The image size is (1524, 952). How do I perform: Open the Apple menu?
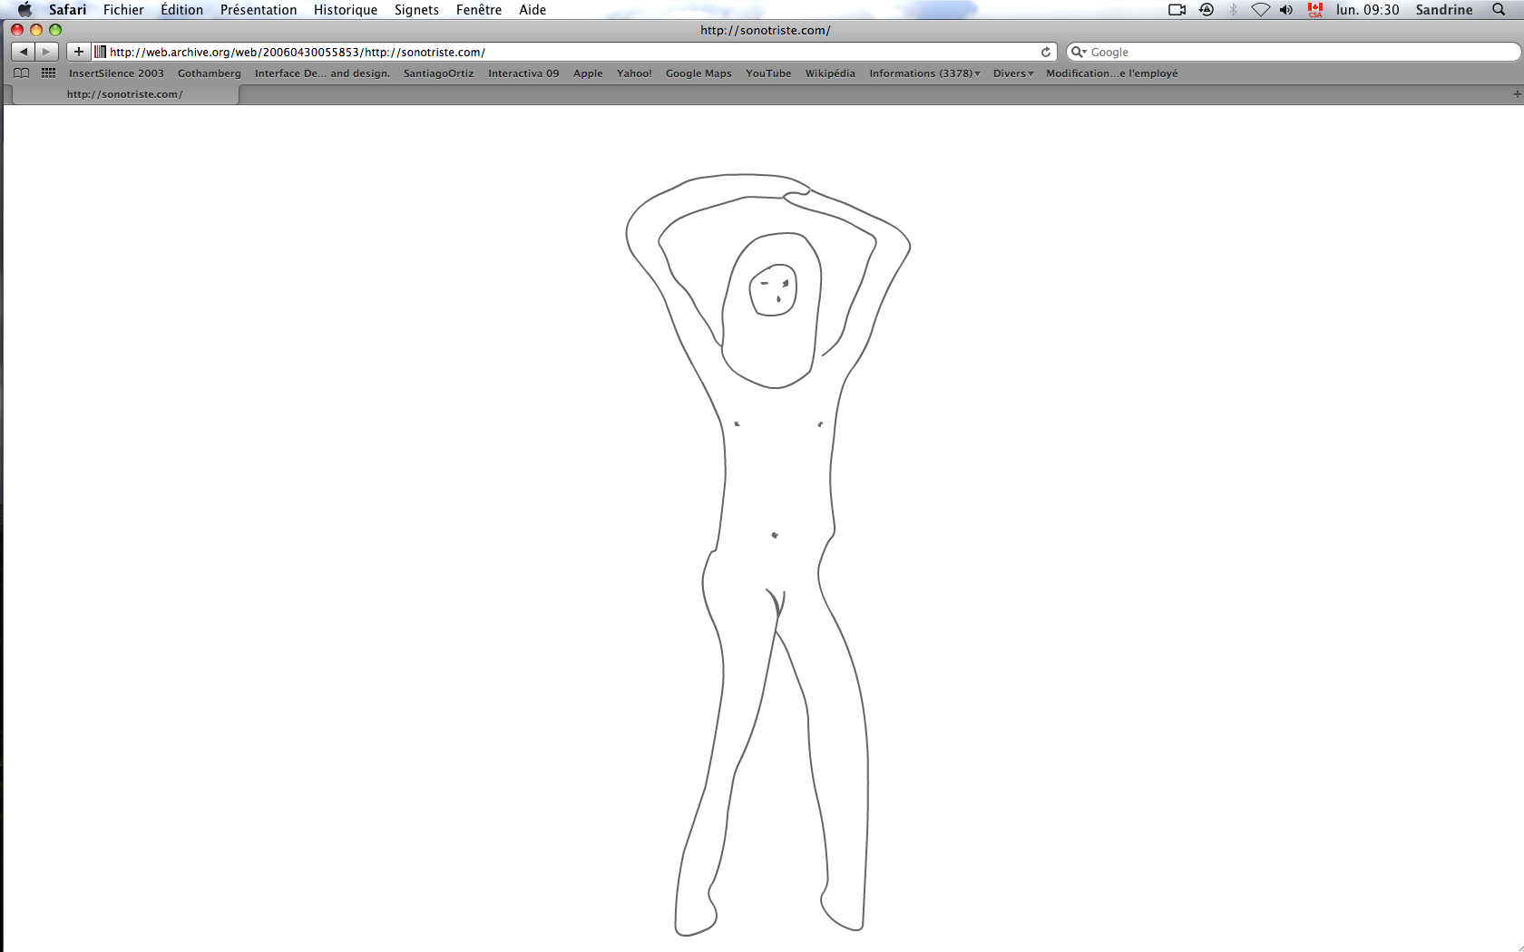tap(24, 10)
